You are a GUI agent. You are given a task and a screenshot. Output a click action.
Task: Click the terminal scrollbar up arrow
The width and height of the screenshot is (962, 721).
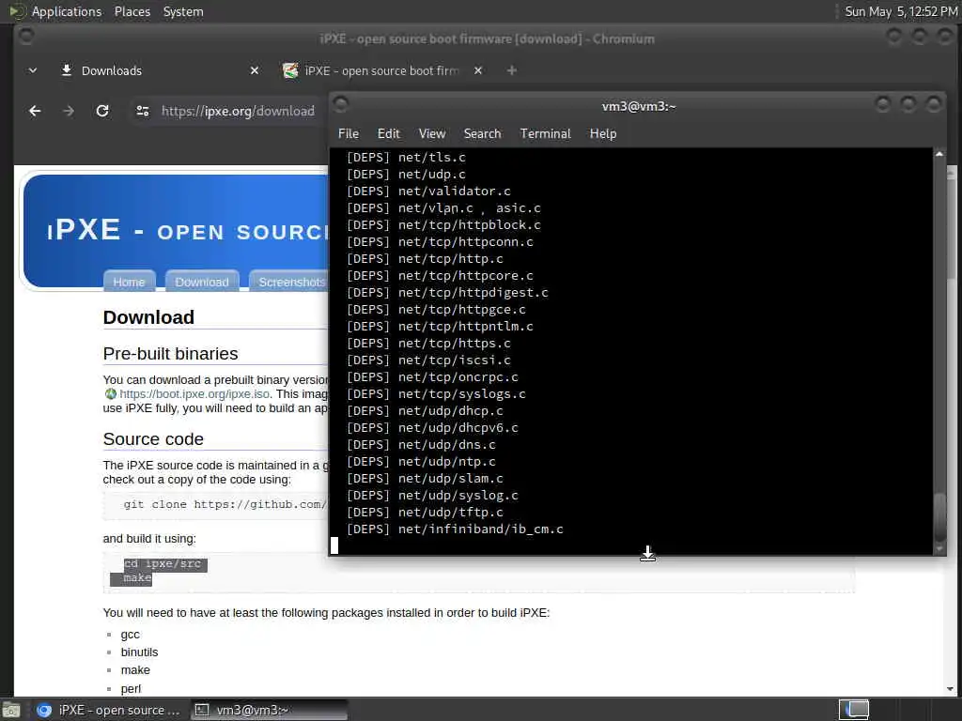[x=939, y=155]
